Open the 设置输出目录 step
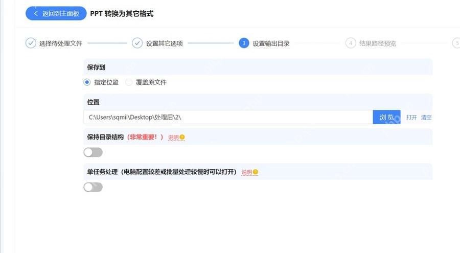460x253 pixels. (271, 43)
